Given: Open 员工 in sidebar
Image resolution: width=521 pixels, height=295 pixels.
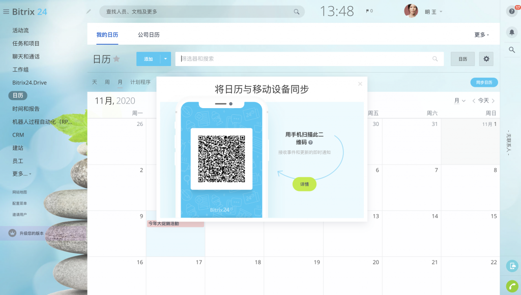Looking at the screenshot, I should click(18, 161).
